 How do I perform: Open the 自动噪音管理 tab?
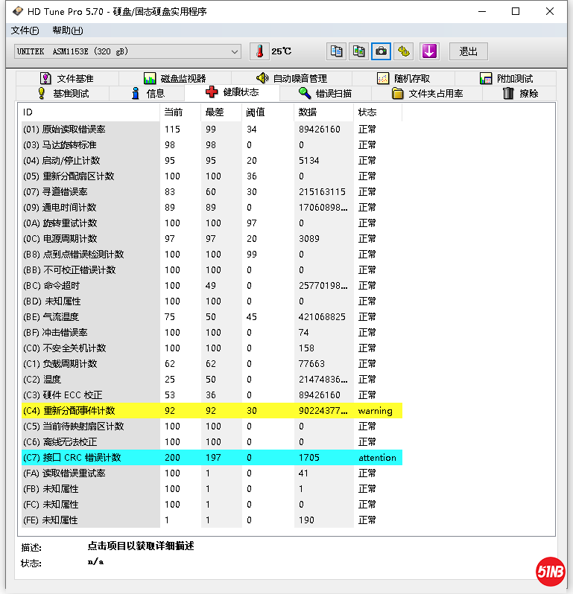[291, 78]
